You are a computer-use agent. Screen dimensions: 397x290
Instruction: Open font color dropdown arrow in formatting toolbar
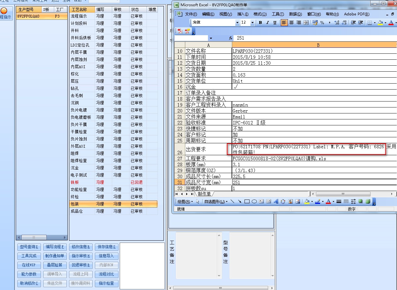click(396, 23)
